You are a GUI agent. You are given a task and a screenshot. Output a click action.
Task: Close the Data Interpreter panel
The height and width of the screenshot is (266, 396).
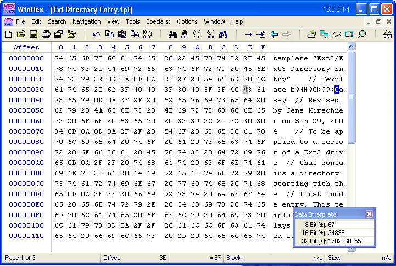pyautogui.click(x=370, y=214)
